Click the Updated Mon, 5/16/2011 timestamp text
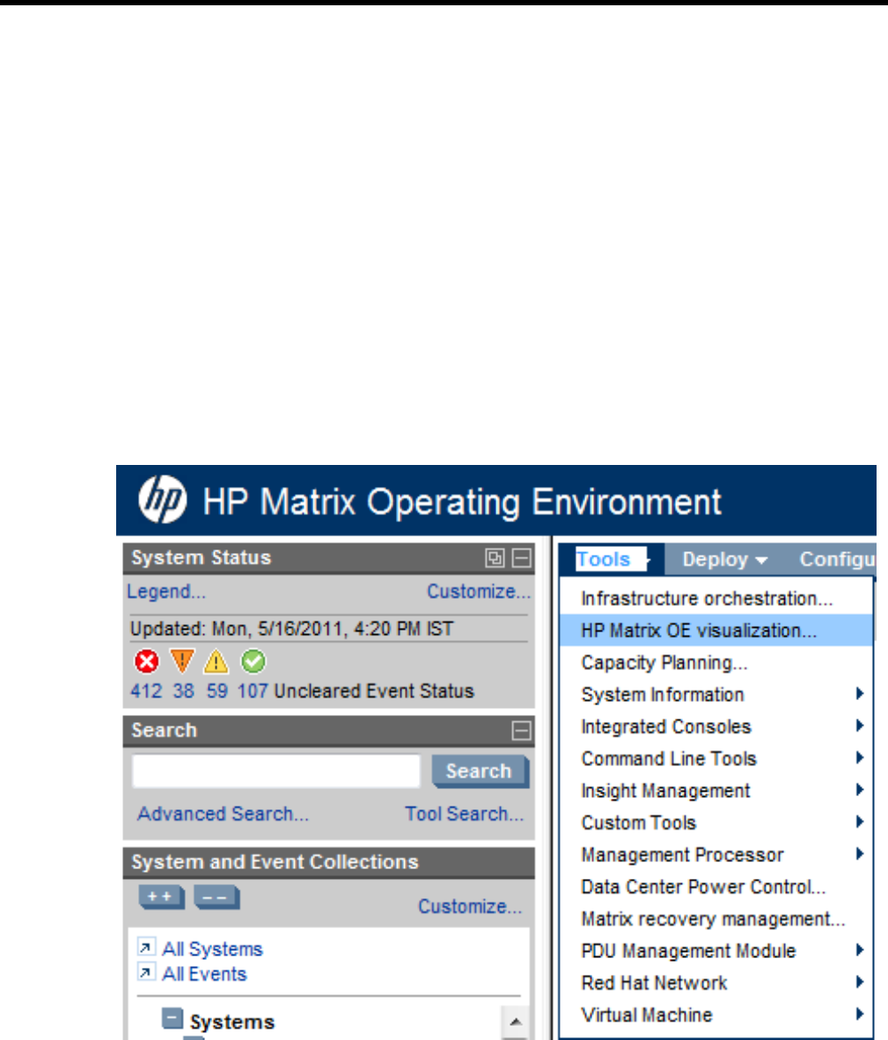The width and height of the screenshot is (888, 1040). [291, 628]
